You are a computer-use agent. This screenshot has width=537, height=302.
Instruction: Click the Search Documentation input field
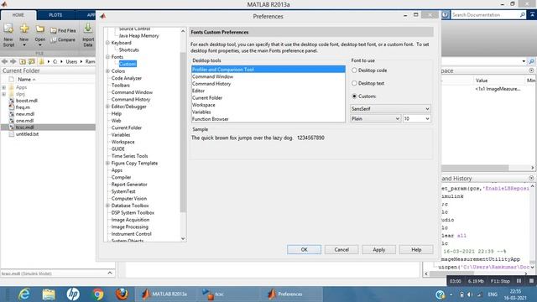click(485, 15)
